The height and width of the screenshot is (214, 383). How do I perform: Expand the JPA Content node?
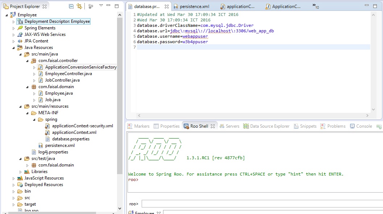click(13, 41)
